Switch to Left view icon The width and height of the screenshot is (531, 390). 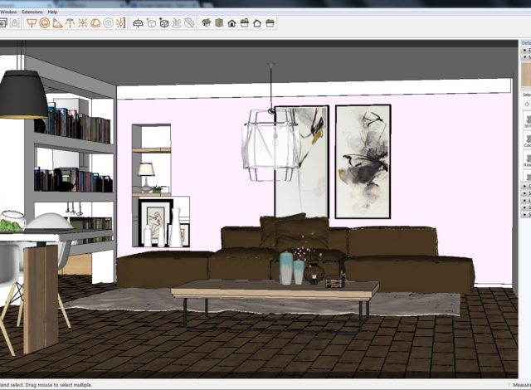270,23
